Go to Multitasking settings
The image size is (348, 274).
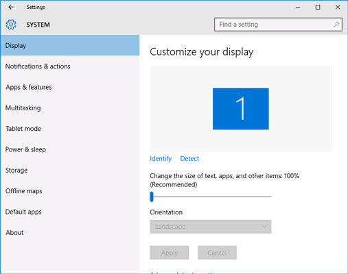pos(70,108)
